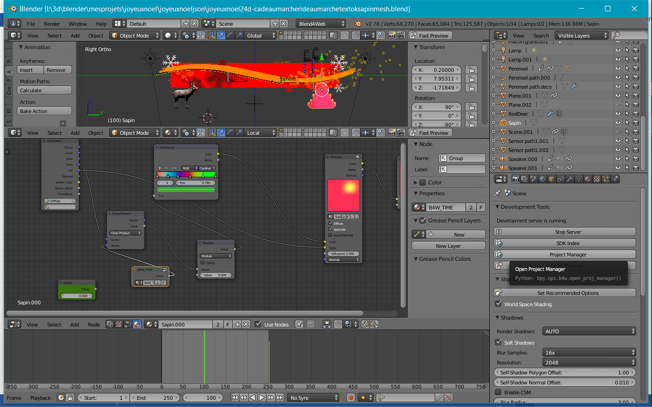Open the Physics properties tab

point(615,179)
